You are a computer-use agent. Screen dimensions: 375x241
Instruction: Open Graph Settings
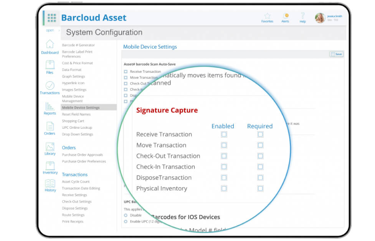pyautogui.click(x=73, y=76)
